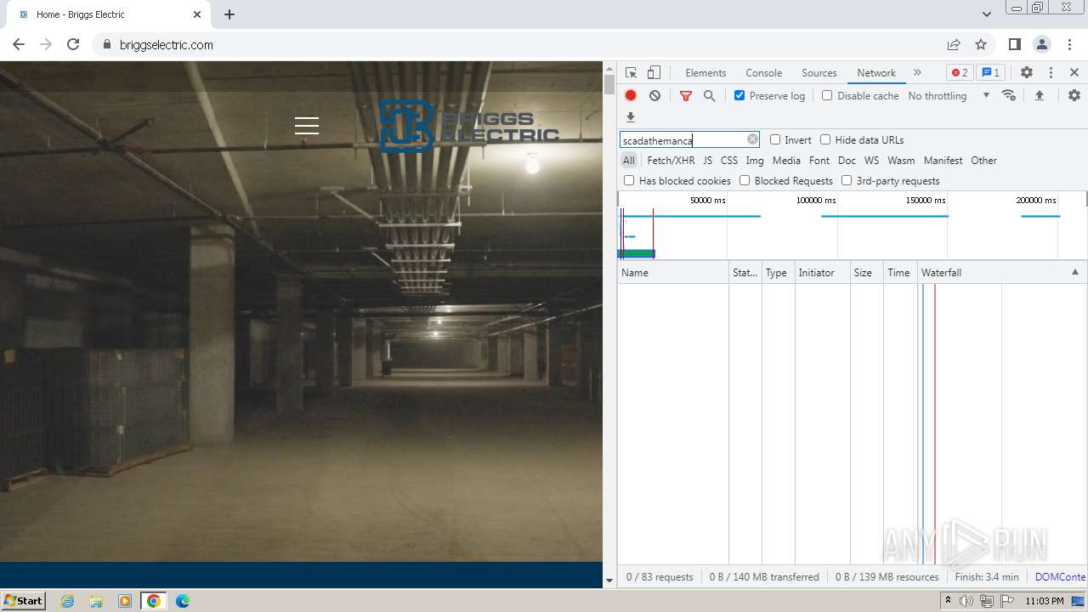1088x612 pixels.
Task: Select the All filter type
Action: [x=628, y=161]
